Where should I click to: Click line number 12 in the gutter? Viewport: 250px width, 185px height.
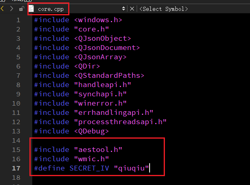point(16,122)
